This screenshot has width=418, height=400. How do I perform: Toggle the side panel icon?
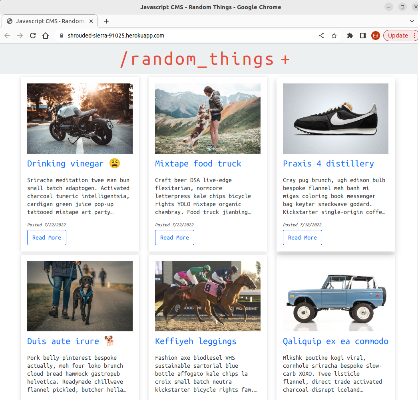(x=363, y=36)
